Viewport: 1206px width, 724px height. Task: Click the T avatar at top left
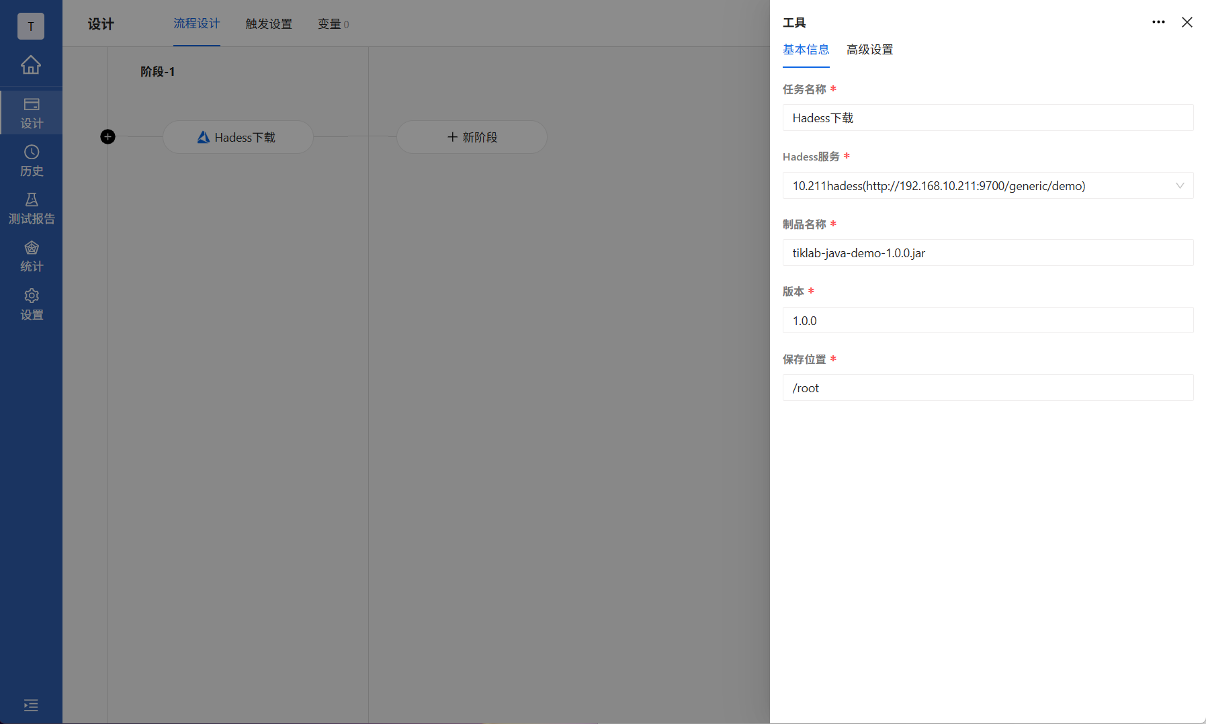coord(31,26)
